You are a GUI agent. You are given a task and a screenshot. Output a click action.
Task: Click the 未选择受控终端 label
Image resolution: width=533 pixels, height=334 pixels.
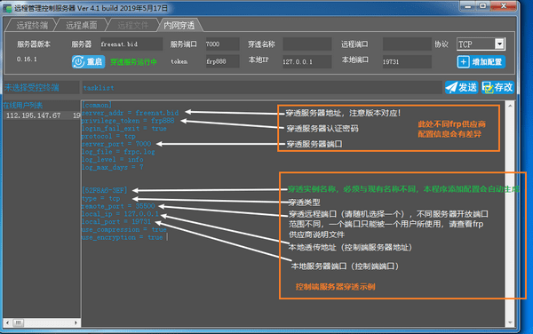(x=32, y=88)
